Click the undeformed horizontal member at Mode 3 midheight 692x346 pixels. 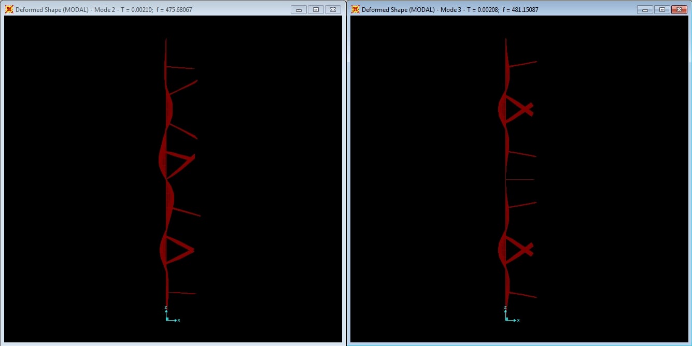tap(520, 179)
